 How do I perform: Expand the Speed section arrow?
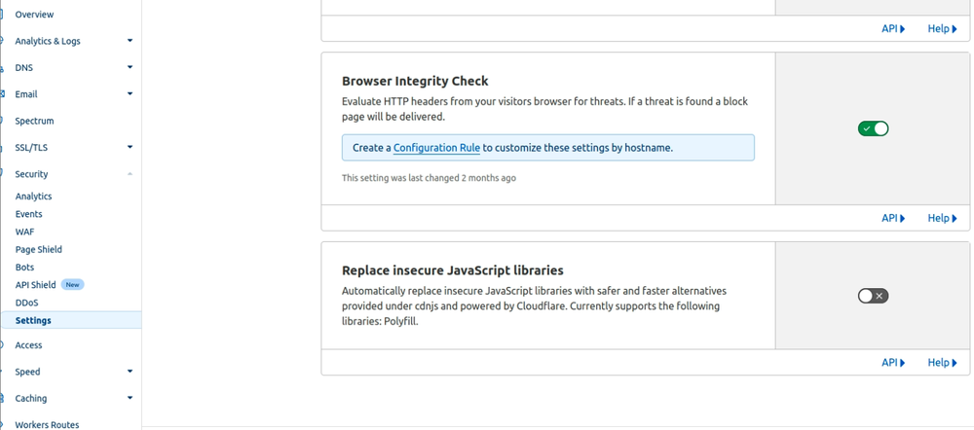[x=130, y=372]
